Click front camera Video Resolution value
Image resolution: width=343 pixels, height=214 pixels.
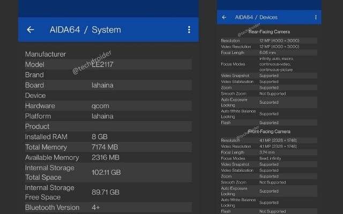(x=278, y=146)
